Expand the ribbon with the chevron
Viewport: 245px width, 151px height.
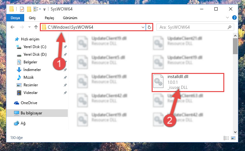tap(227, 18)
